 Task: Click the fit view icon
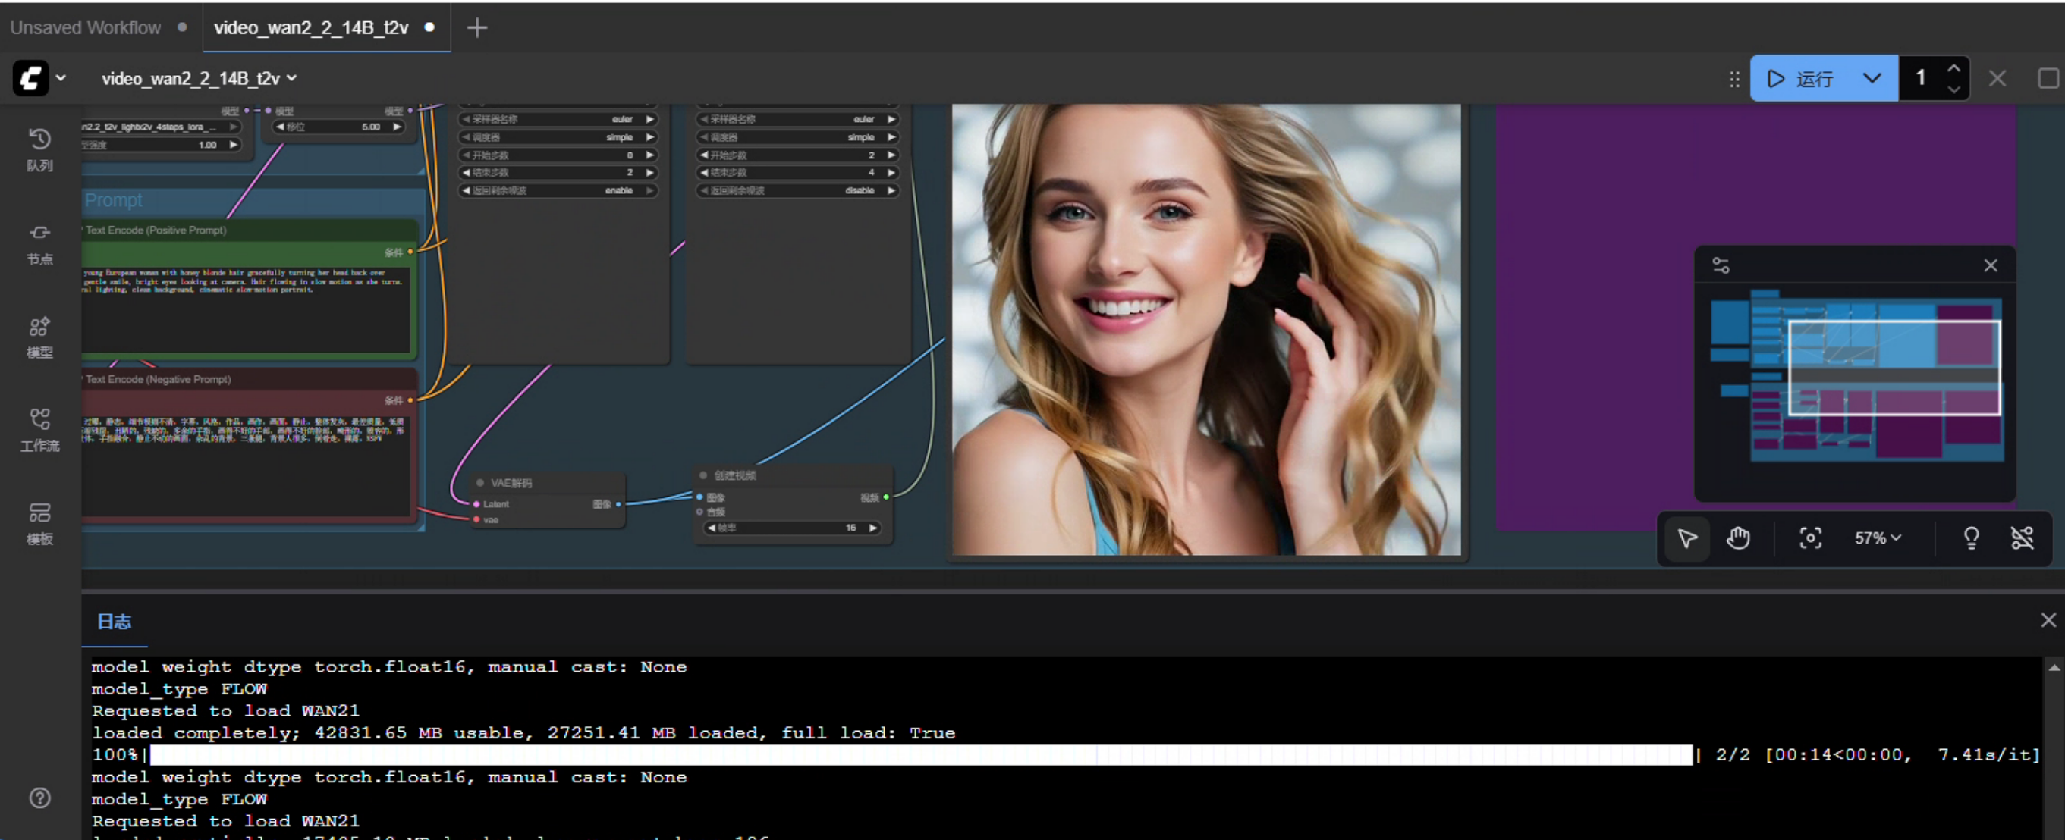coord(1810,538)
